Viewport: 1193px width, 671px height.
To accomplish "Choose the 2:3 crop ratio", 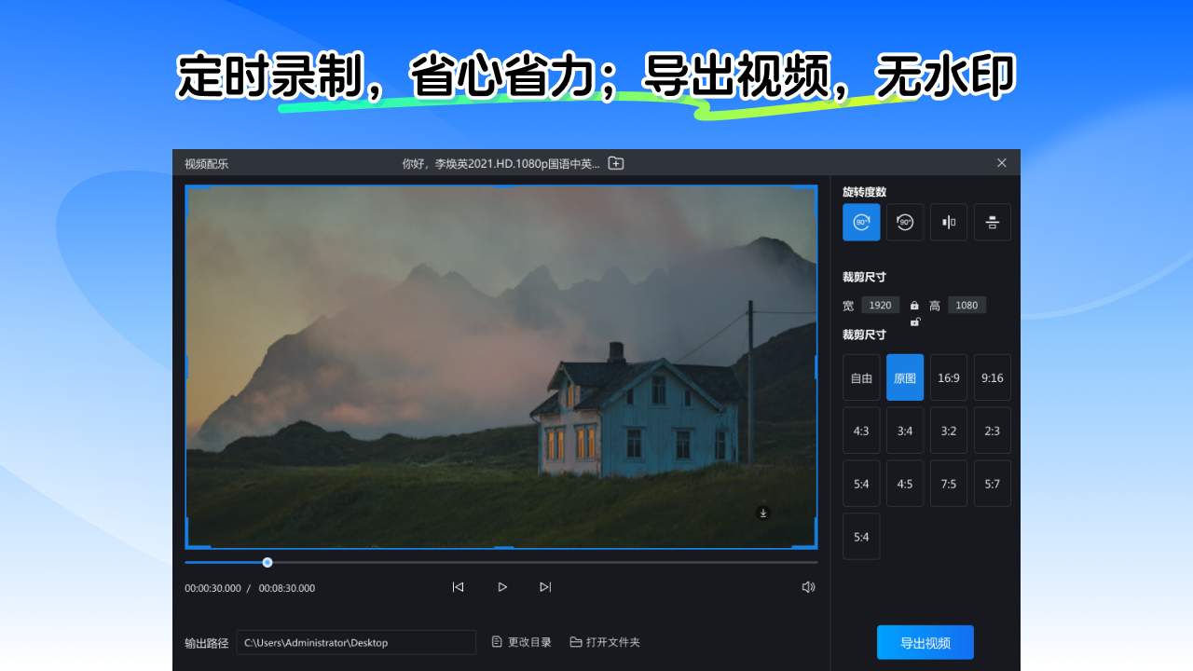I will pyautogui.click(x=993, y=431).
